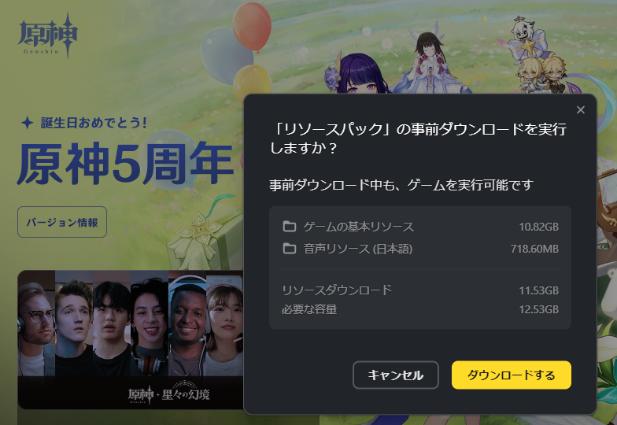Select the ゲームの基本リソース row
The image size is (617, 425).
(x=420, y=227)
